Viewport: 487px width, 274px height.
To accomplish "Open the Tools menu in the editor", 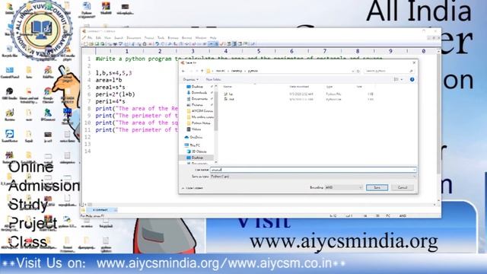I will coord(161,38).
